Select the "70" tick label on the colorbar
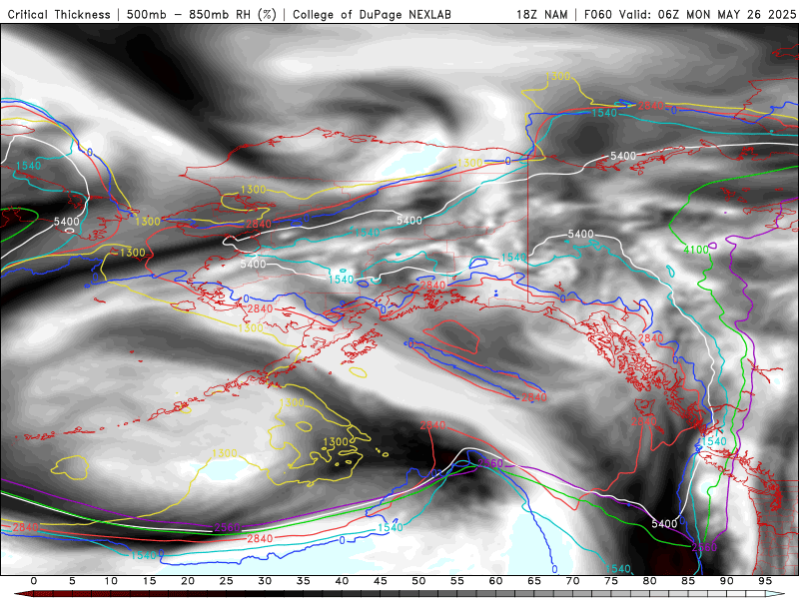The height and width of the screenshot is (599, 799). coord(572,581)
